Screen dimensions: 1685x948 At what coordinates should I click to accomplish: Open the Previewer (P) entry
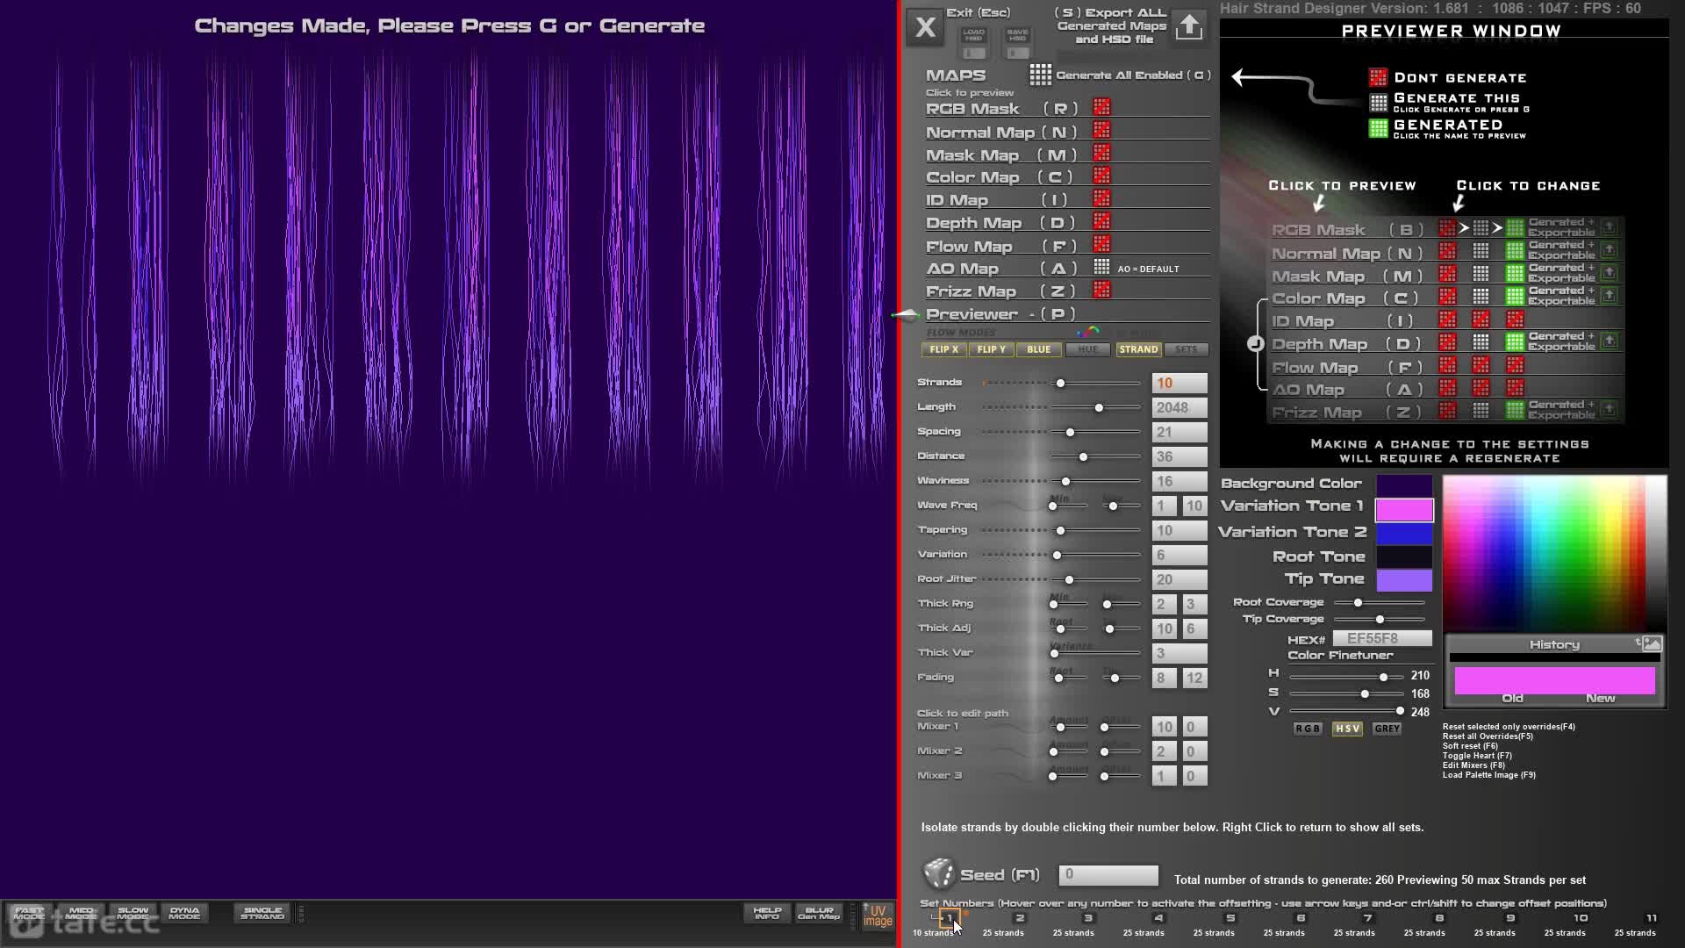point(1000,314)
